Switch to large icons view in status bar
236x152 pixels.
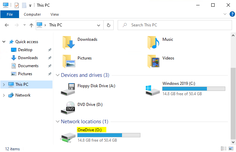[231, 149]
